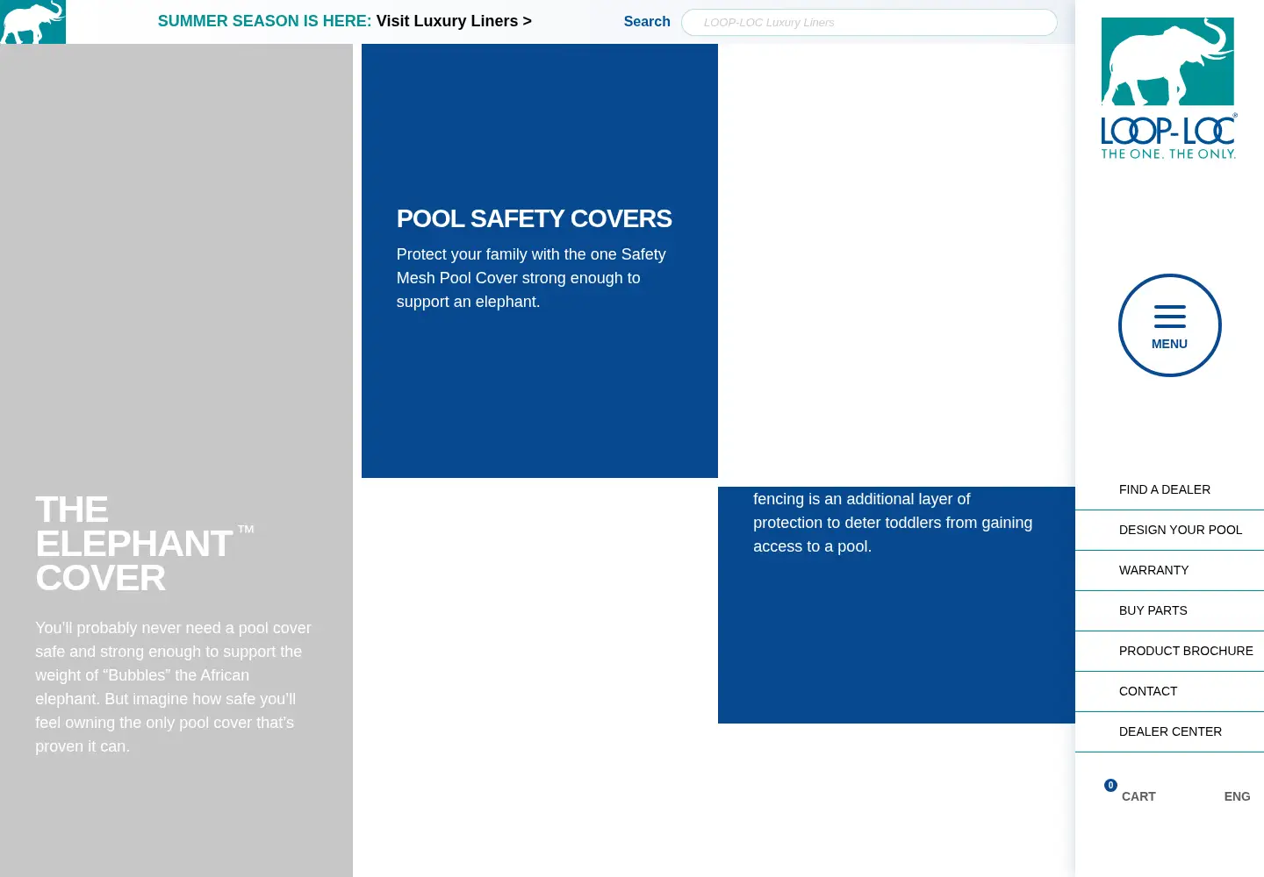
Task: Click the "SUMMER SEASON IS HERE:" banner text
Action: click(264, 21)
